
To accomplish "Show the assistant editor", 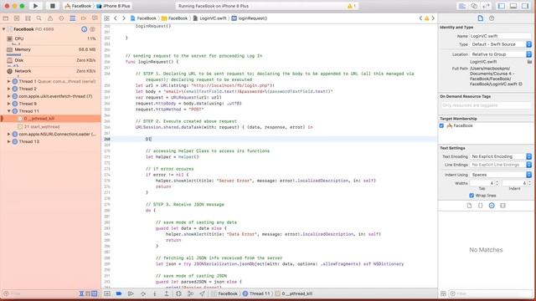I will (x=474, y=6).
